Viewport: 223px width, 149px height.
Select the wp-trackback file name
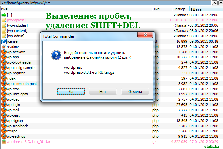pyautogui.click(x=18, y=126)
